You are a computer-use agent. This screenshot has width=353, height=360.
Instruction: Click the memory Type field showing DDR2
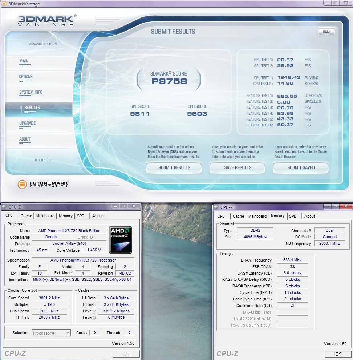255,231
